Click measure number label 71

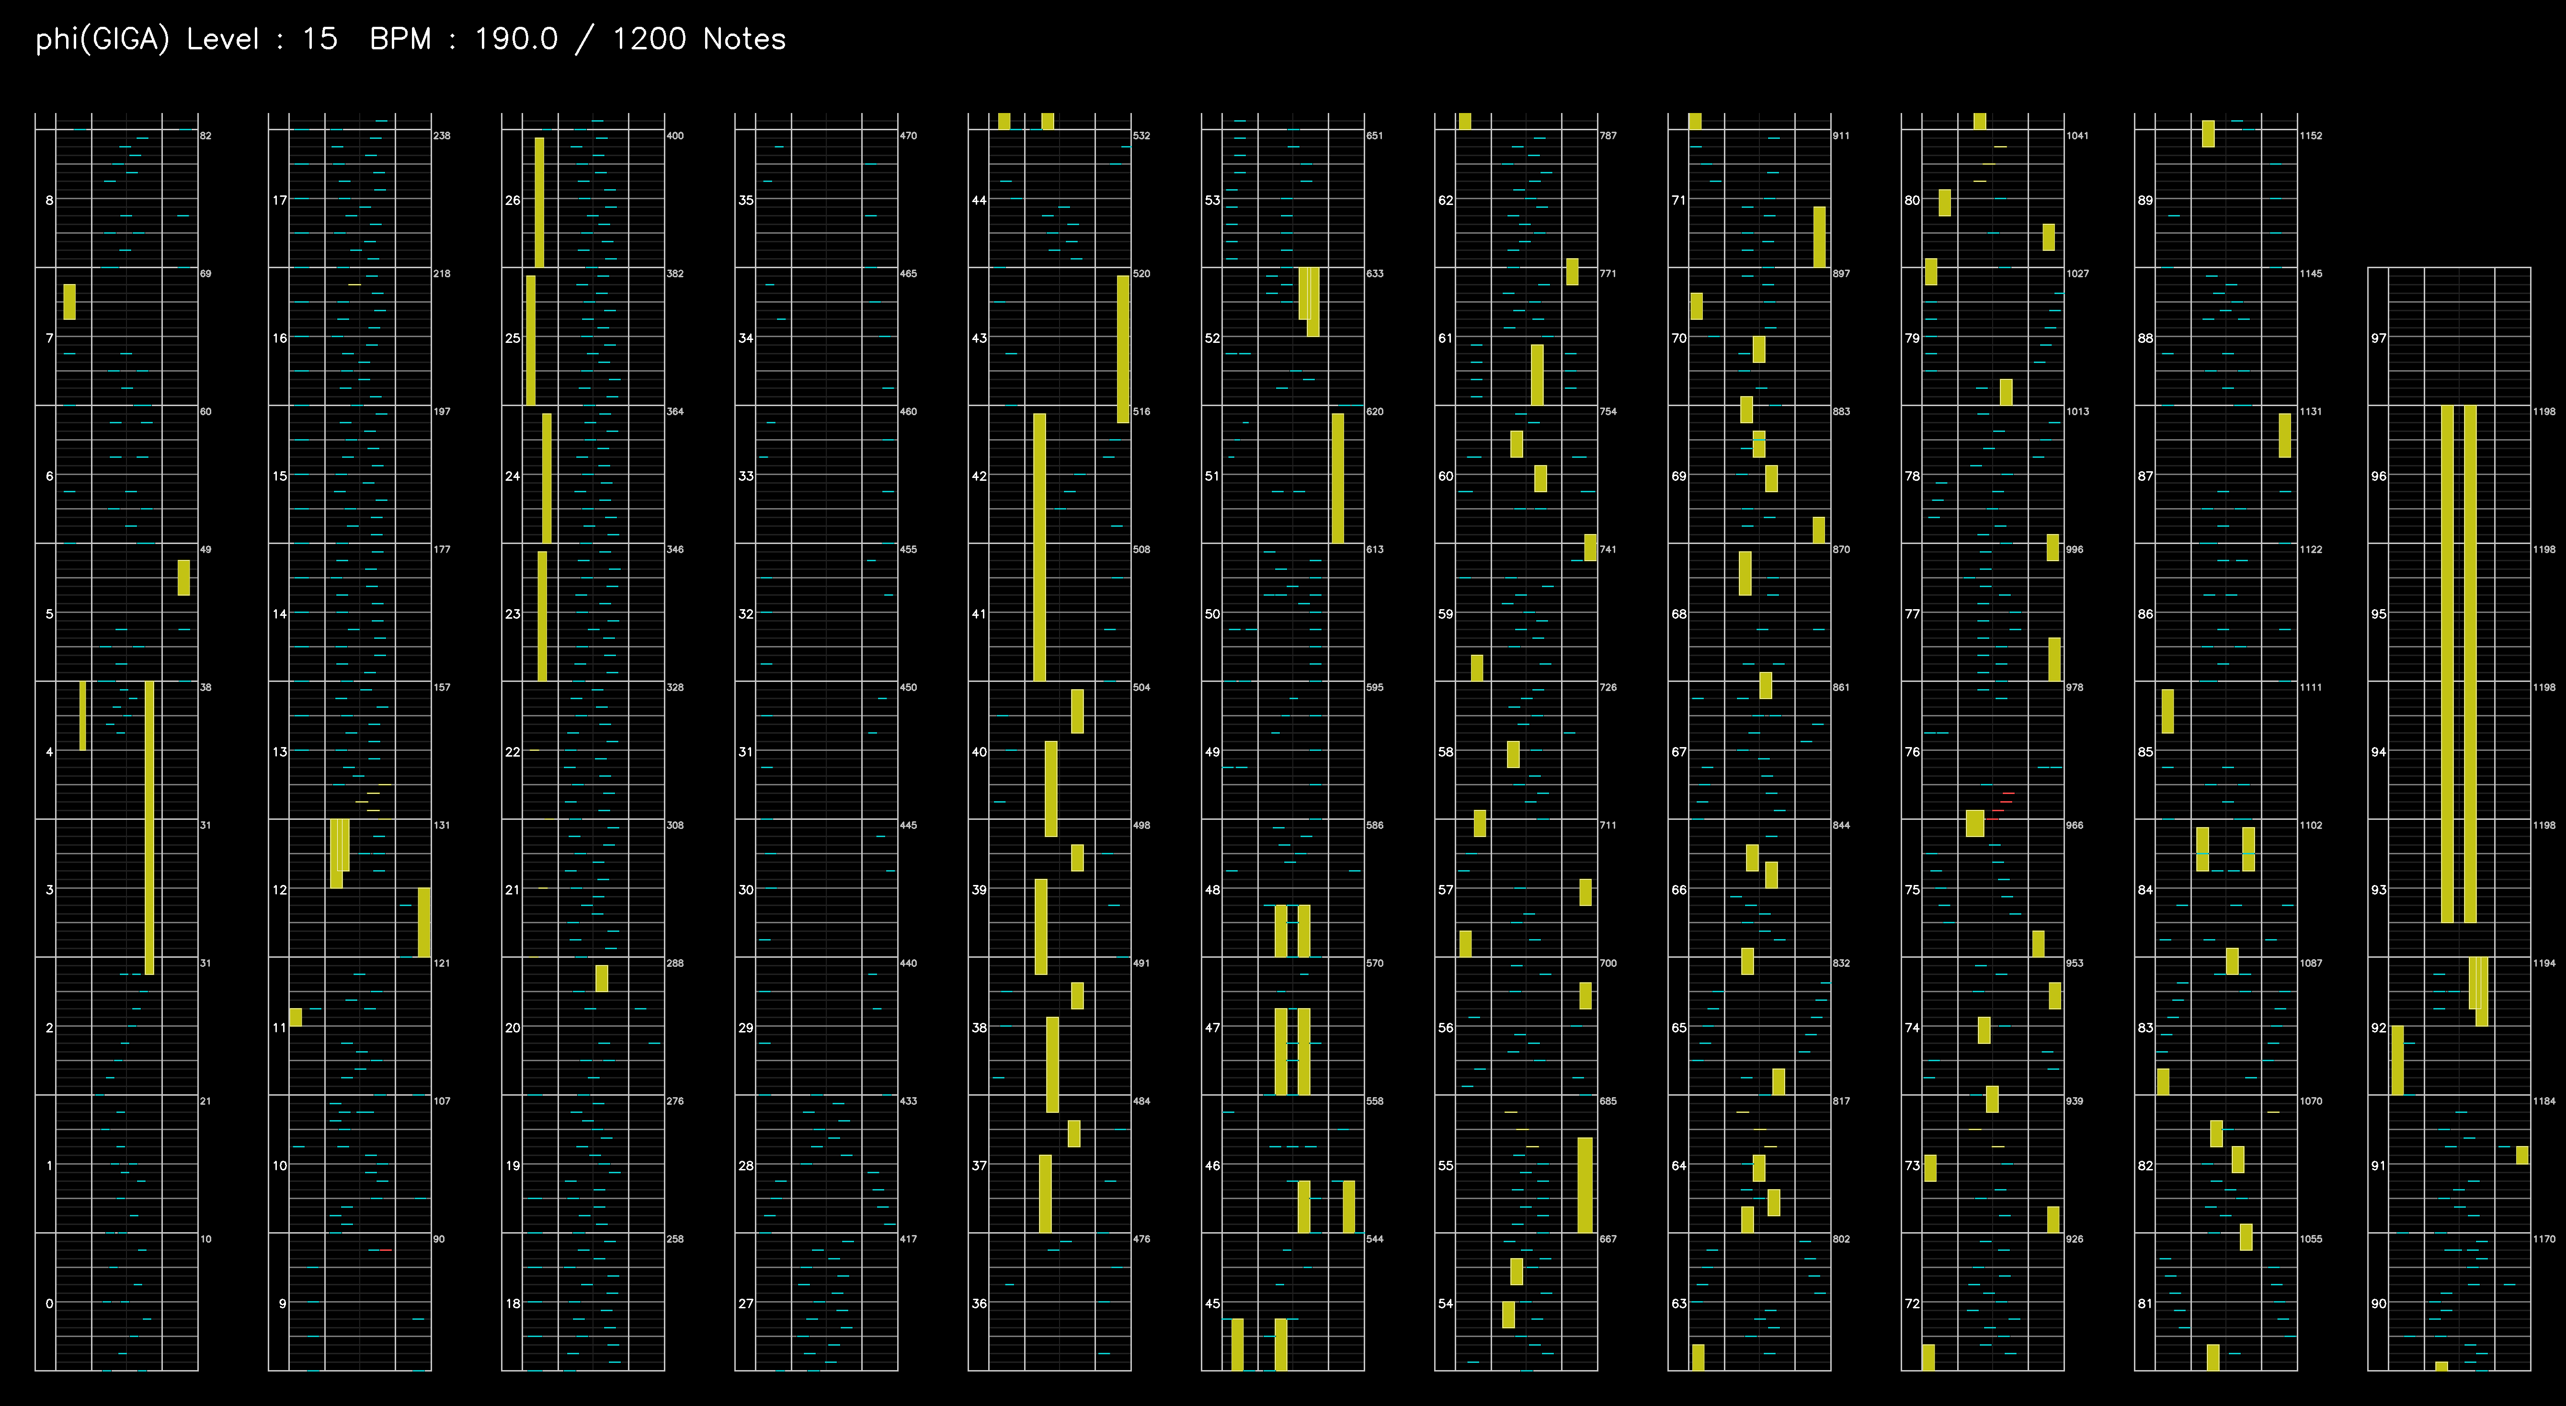coord(1678,200)
